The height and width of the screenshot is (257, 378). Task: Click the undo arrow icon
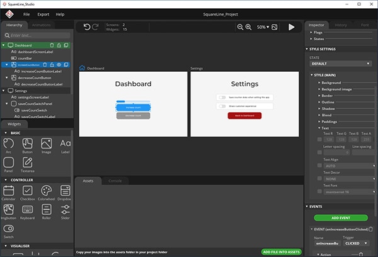click(x=87, y=26)
